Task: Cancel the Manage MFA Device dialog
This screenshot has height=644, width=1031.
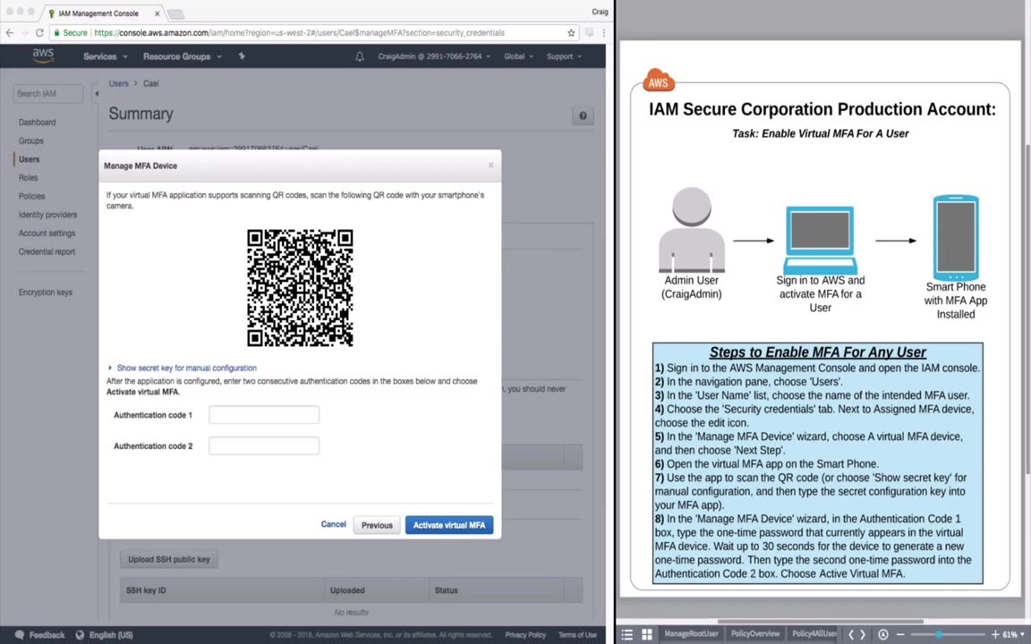Action: point(333,524)
